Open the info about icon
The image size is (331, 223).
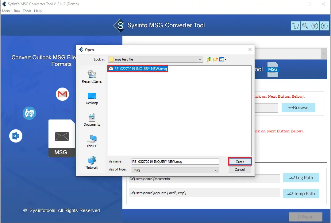324,26
